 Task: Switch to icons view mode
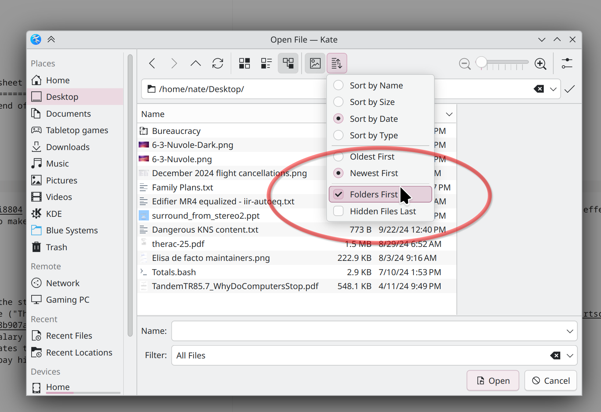click(x=244, y=63)
